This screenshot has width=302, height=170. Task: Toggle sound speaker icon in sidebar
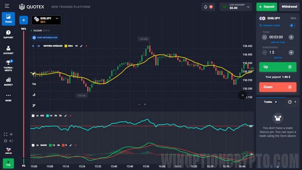pos(11,141)
